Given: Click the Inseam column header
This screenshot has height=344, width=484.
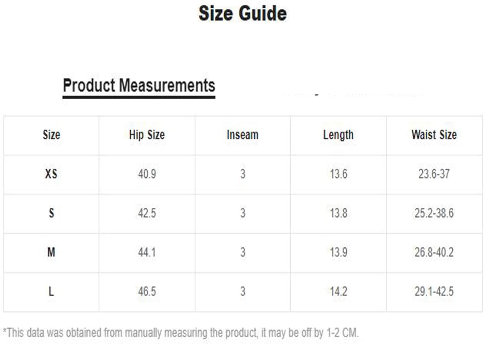Looking at the screenshot, I should [x=243, y=135].
